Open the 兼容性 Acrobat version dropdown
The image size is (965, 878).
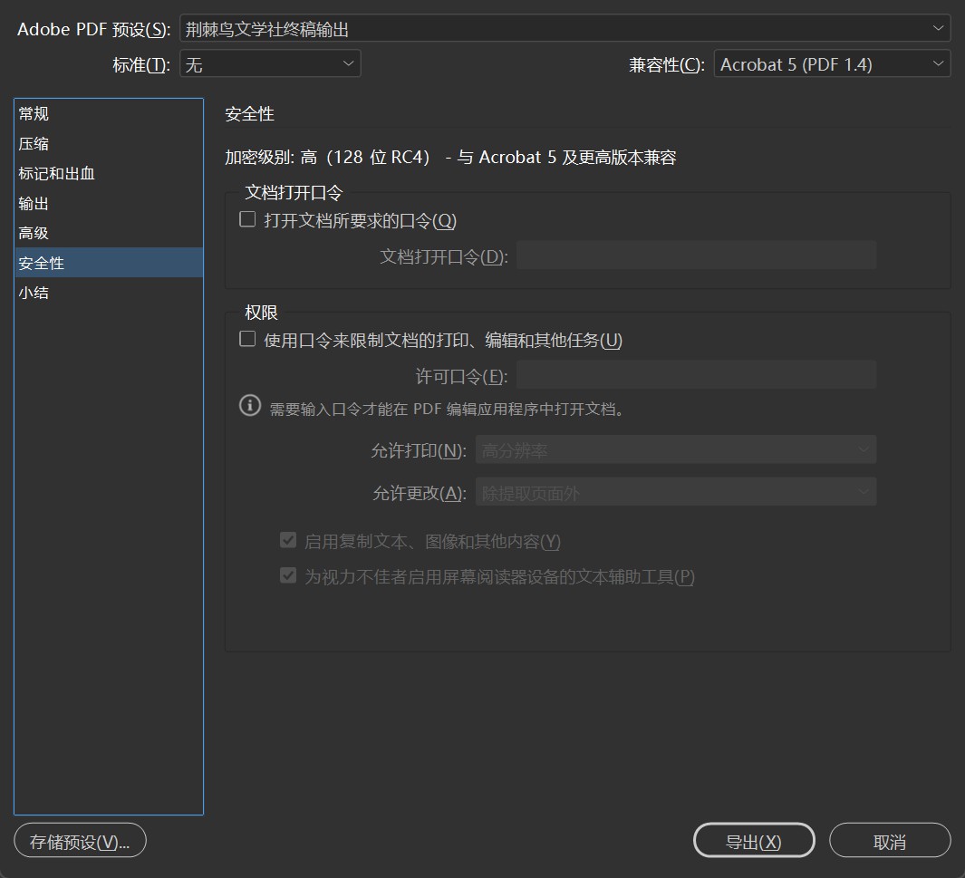pyautogui.click(x=831, y=64)
